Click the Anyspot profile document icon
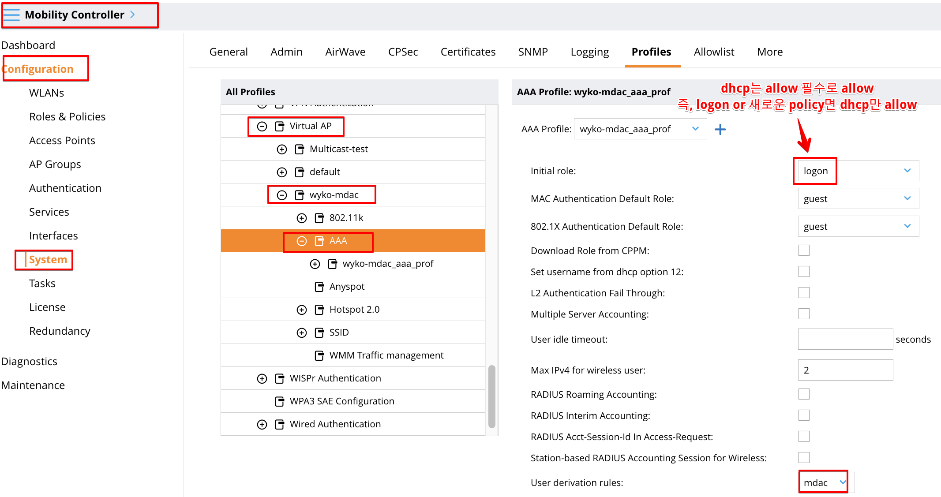941x497 pixels. click(319, 287)
